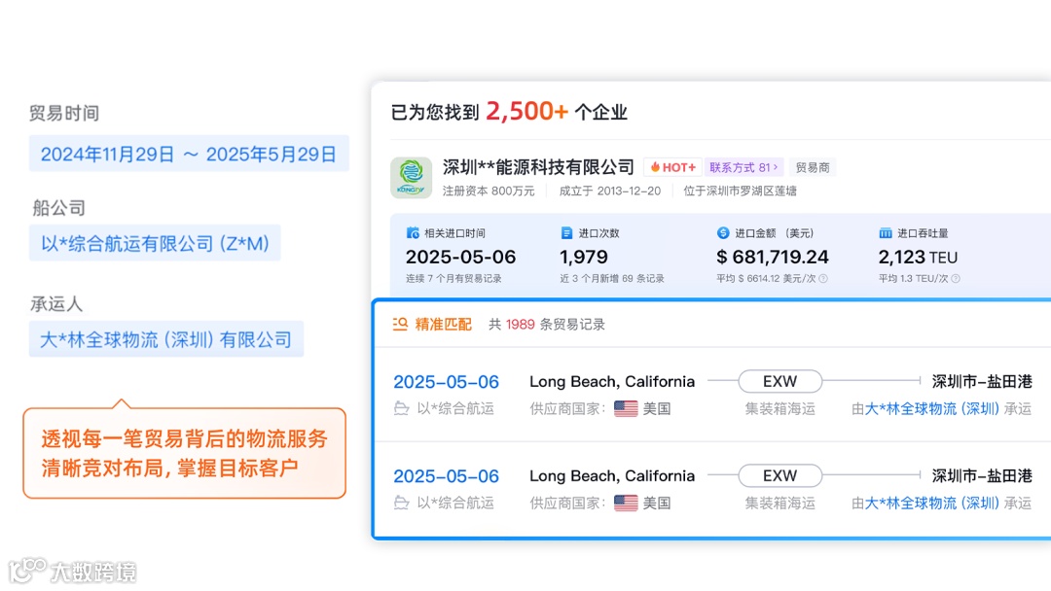
Task: Click the first record's EXW trade term pill
Action: pos(779,381)
